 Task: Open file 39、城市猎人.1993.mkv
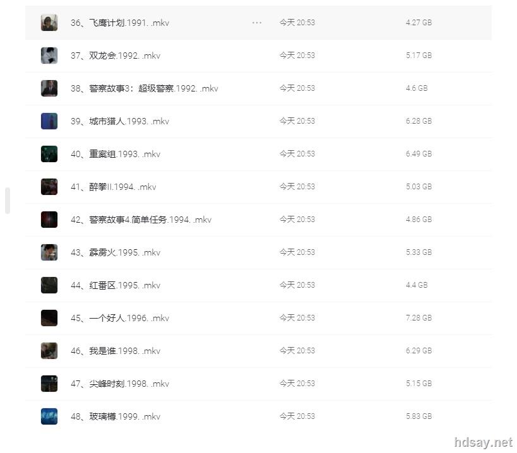pos(120,121)
